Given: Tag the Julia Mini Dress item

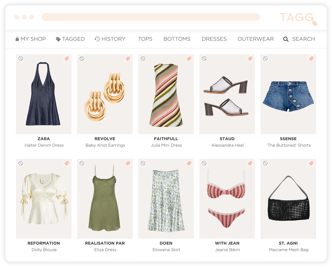Looking at the screenshot, I should coord(189,58).
